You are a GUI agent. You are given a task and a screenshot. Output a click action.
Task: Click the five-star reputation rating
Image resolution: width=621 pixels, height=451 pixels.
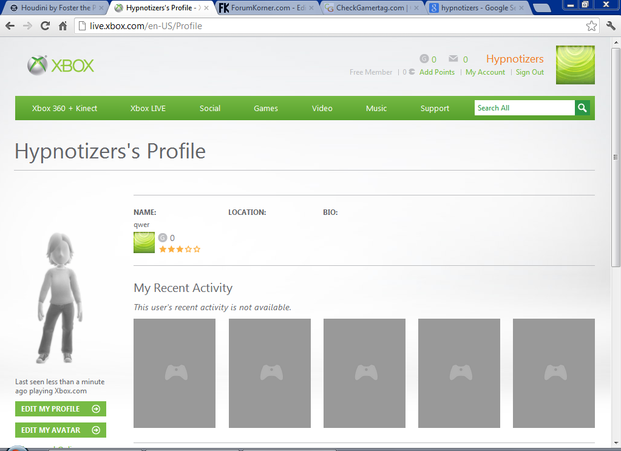point(180,249)
